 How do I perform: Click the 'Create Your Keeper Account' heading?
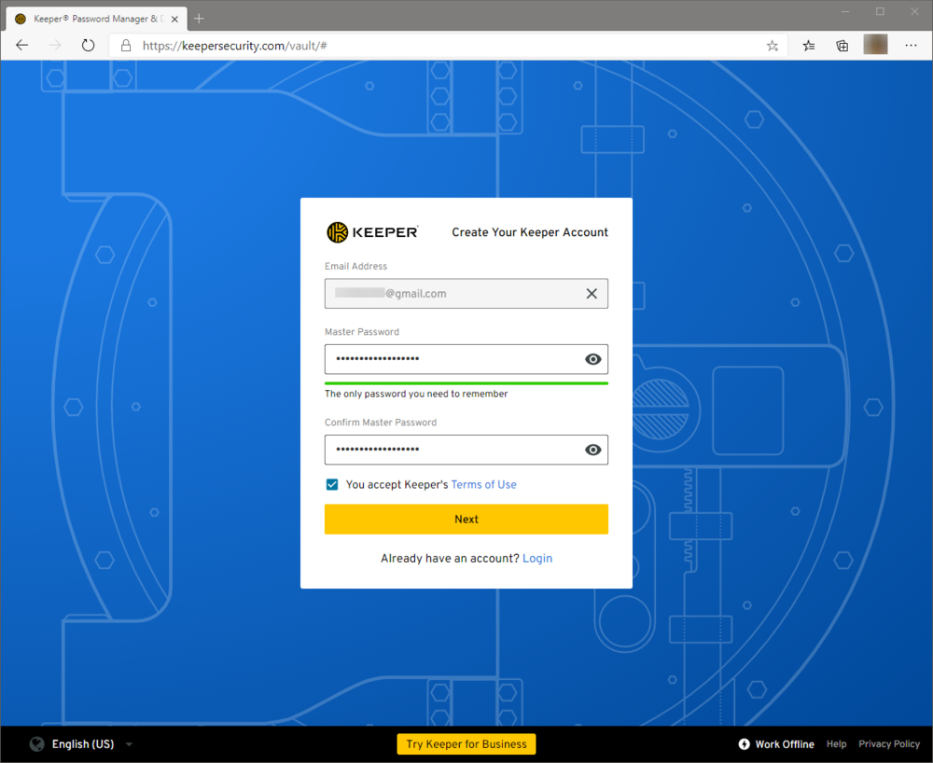point(530,232)
